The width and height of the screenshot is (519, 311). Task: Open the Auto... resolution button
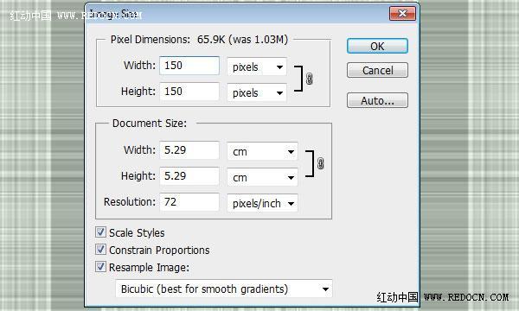[377, 100]
